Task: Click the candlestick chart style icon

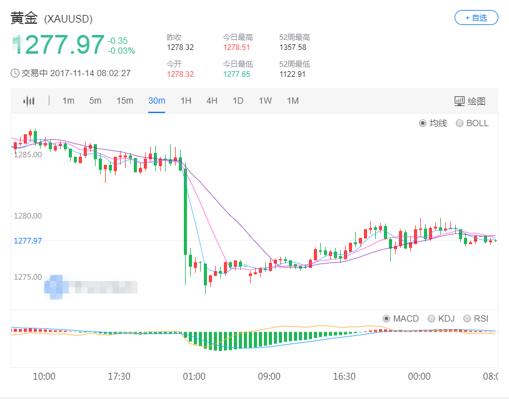Action: pyautogui.click(x=29, y=101)
